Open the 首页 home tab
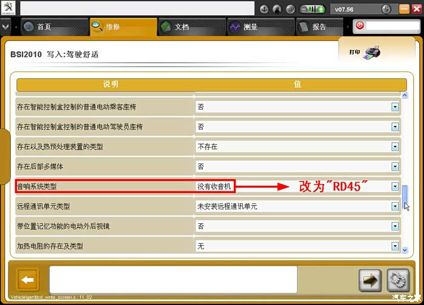This screenshot has height=305, width=424. click(x=55, y=27)
